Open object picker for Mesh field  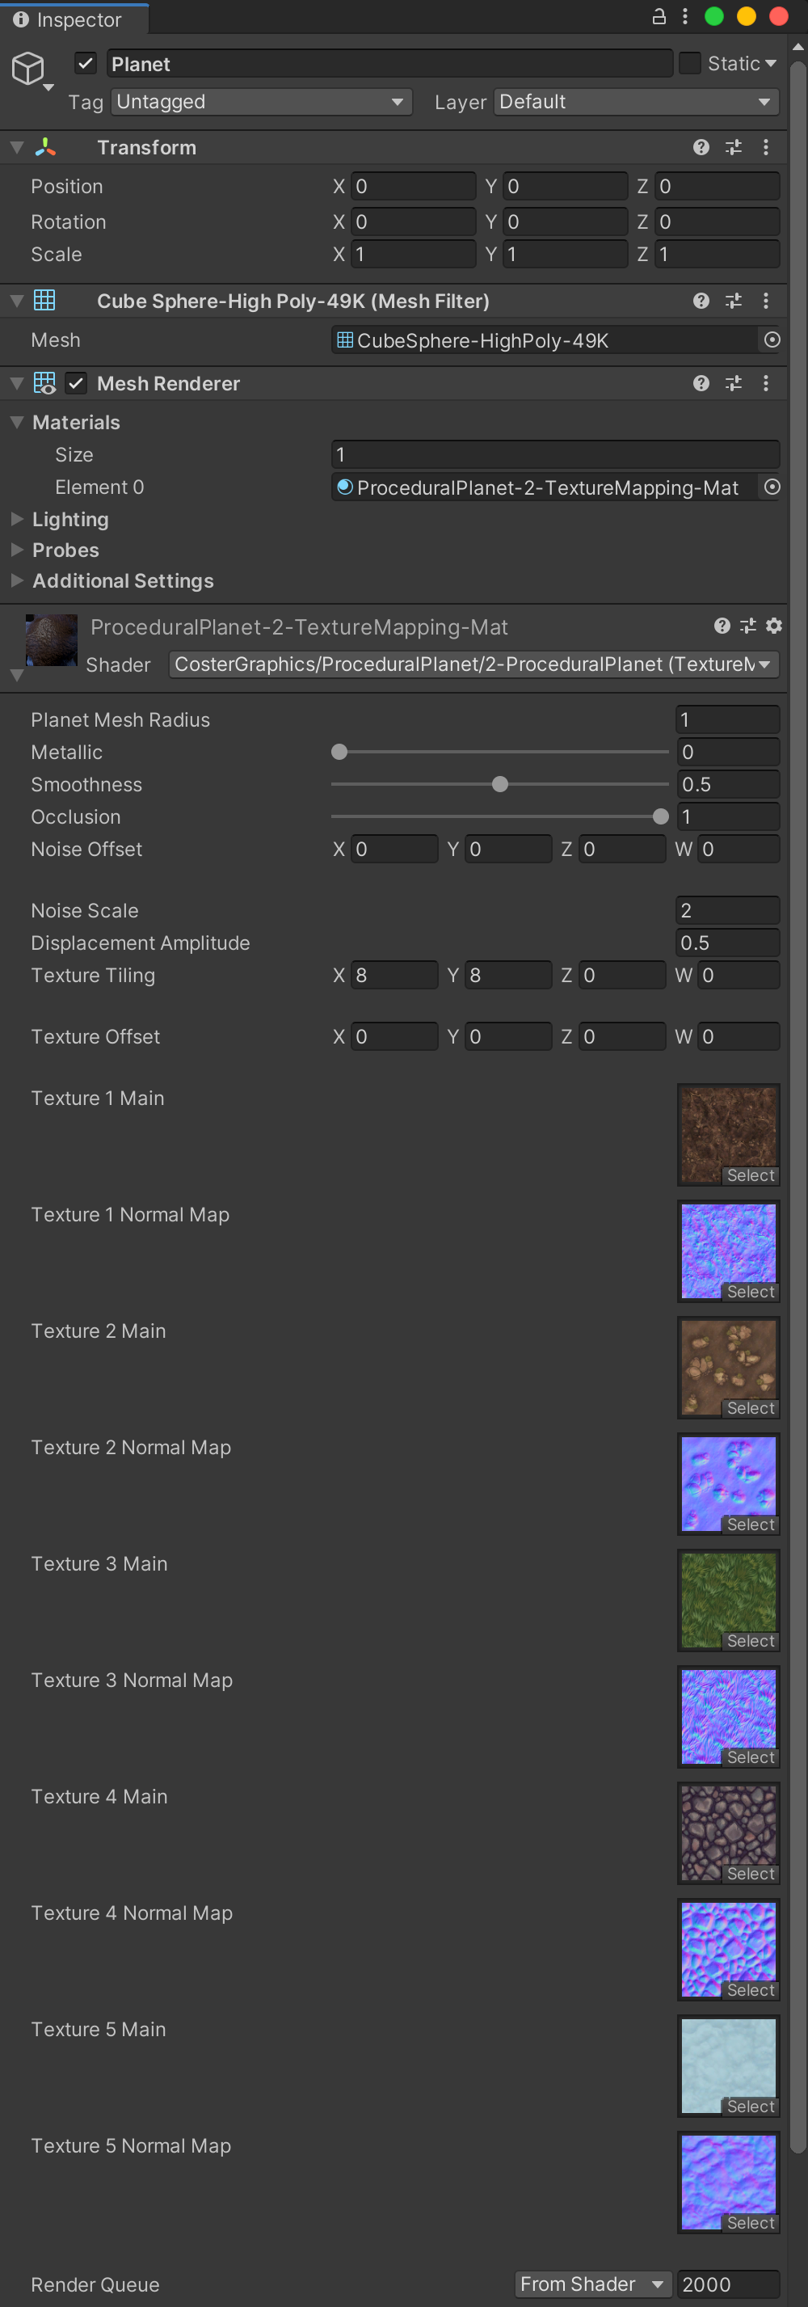point(772,340)
